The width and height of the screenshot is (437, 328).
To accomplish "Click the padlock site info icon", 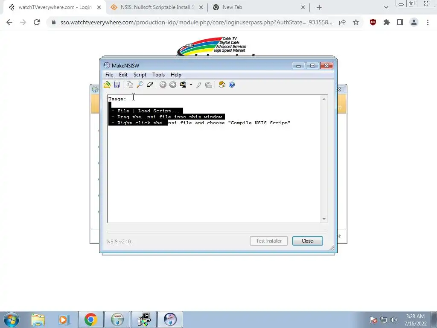I will 53,22.
